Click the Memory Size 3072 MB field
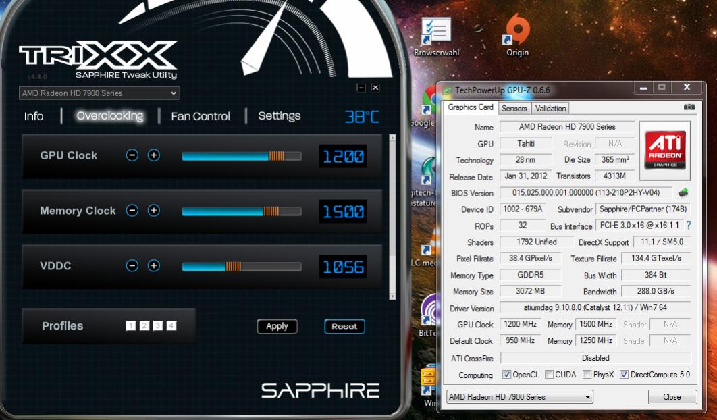This screenshot has height=420, width=717. 530,291
